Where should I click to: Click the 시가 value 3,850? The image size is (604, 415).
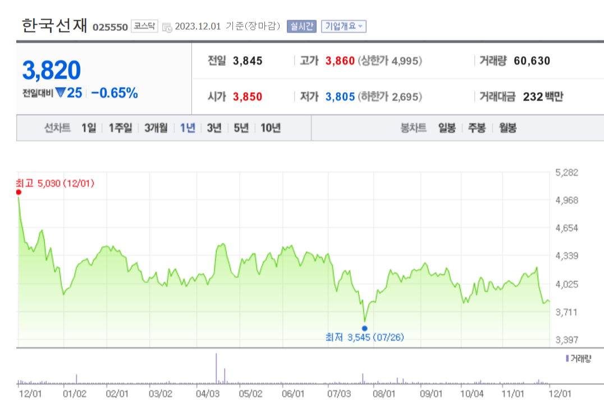pyautogui.click(x=248, y=97)
